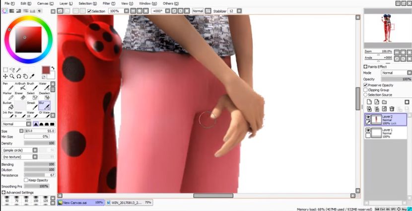Select the Ink Pen tool
412x211 pixels.
[8, 114]
